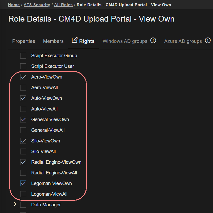Navigate to All Roles breadcrumb
The height and width of the screenshot is (213, 213).
tap(64, 5)
